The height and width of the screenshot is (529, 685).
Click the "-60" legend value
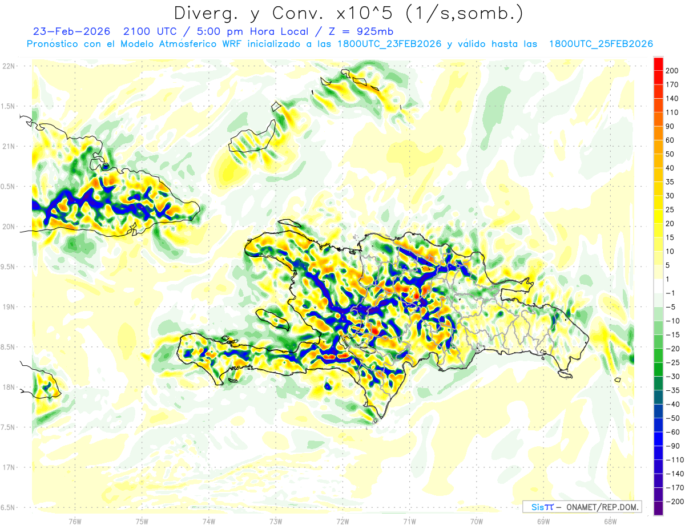[674, 432]
